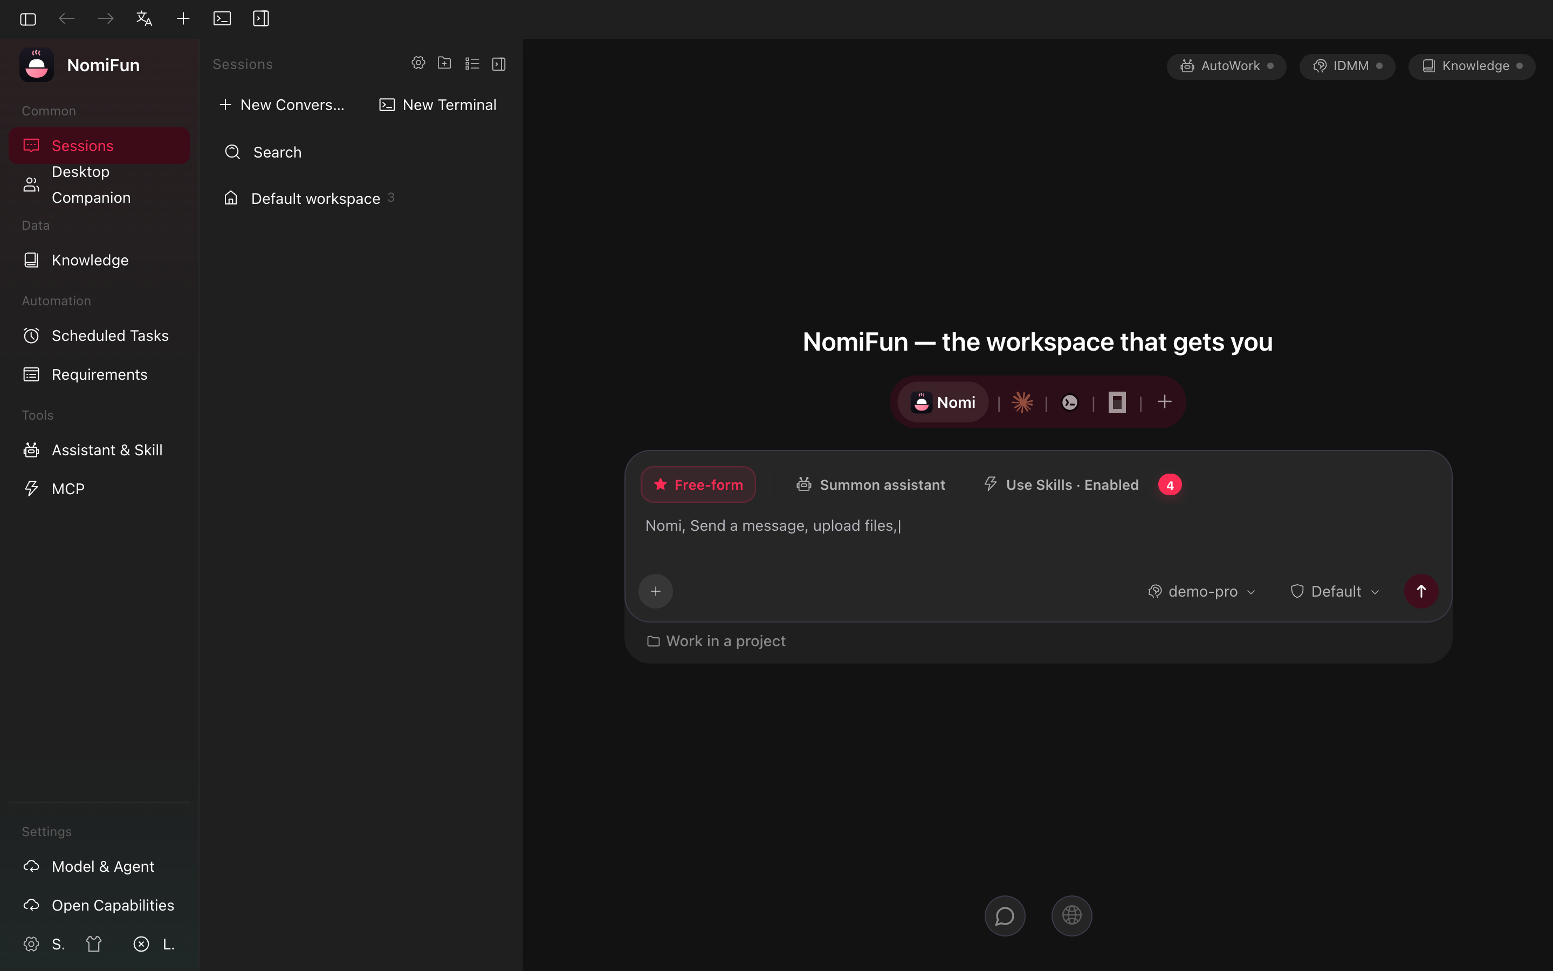Toggle the AutoWork status pill

1226,66
